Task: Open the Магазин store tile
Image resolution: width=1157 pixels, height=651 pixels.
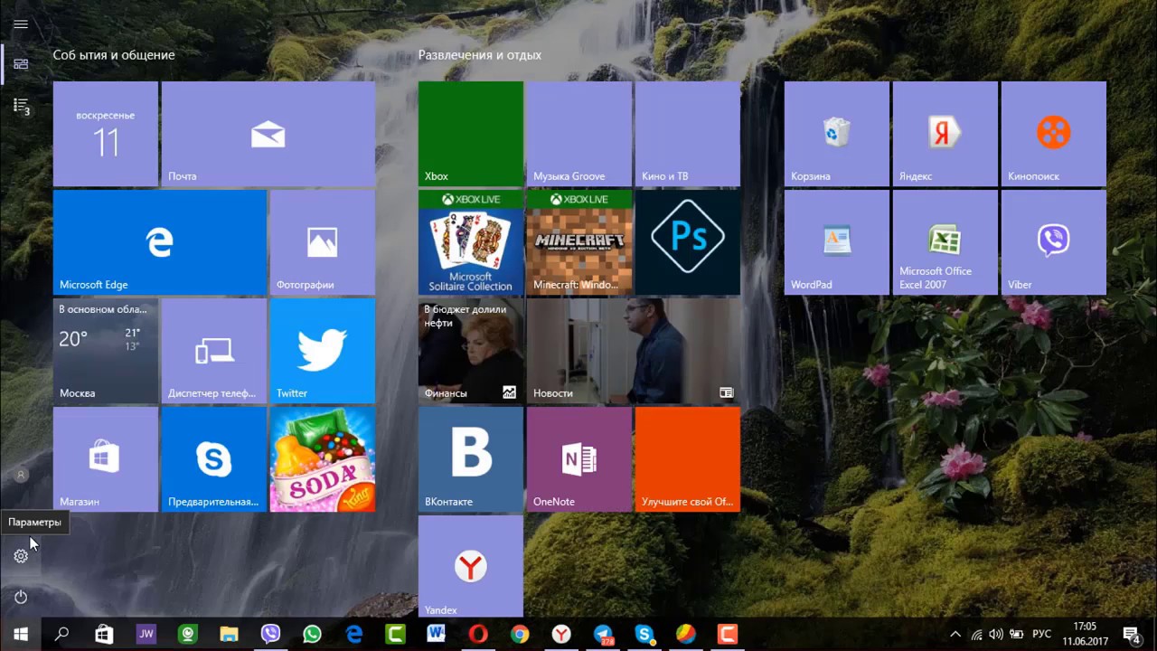Action: click(106, 459)
